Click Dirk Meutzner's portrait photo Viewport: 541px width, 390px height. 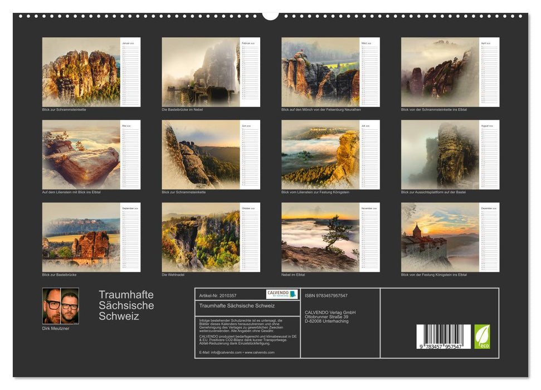(61, 306)
